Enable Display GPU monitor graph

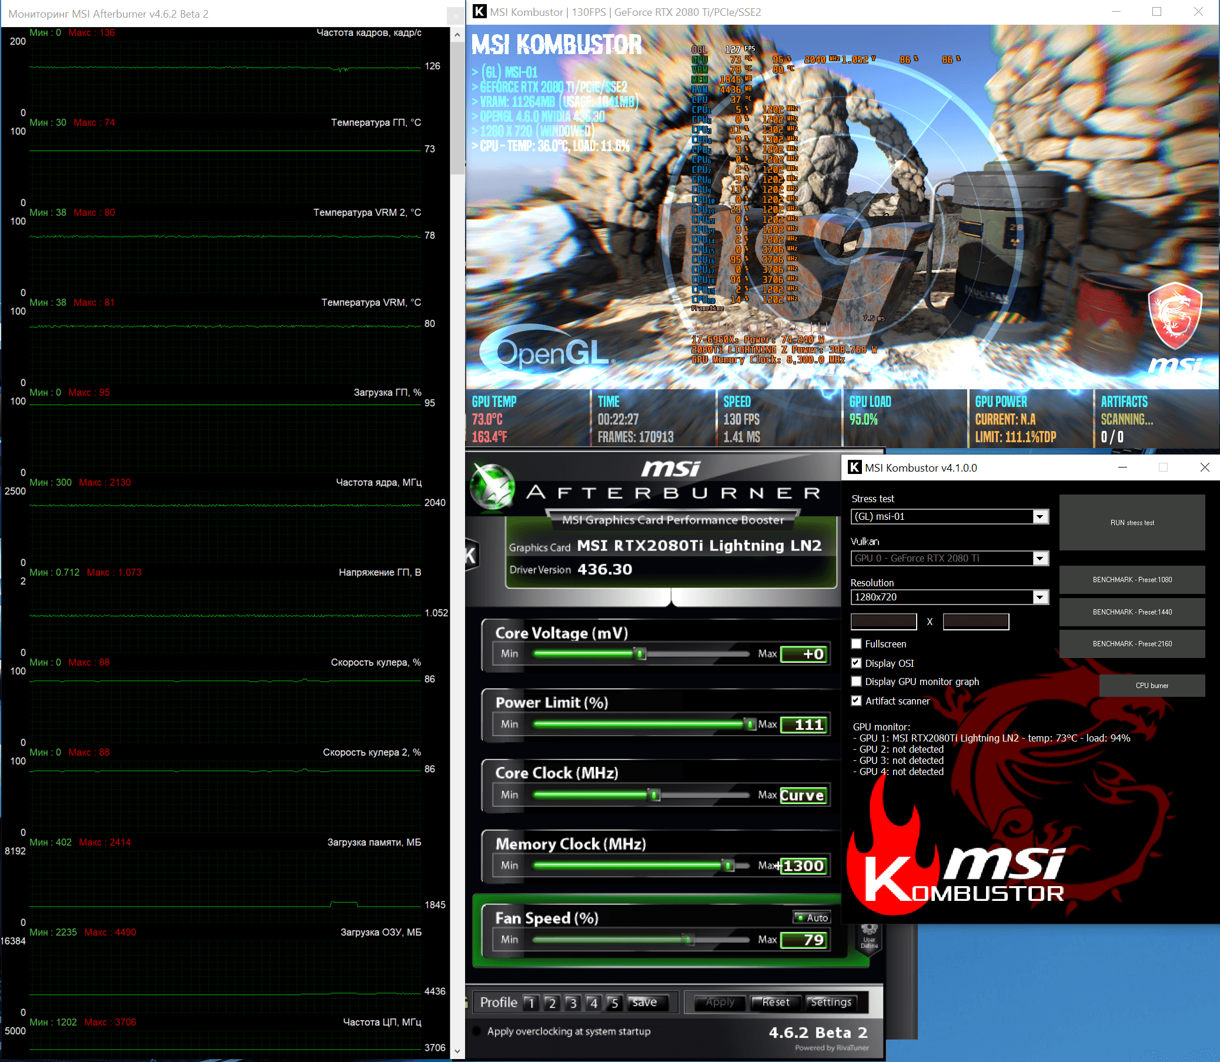(x=856, y=682)
